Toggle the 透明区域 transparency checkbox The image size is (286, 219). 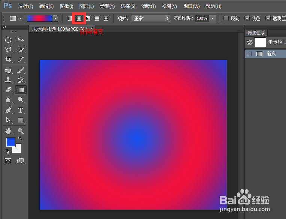pos(268,18)
